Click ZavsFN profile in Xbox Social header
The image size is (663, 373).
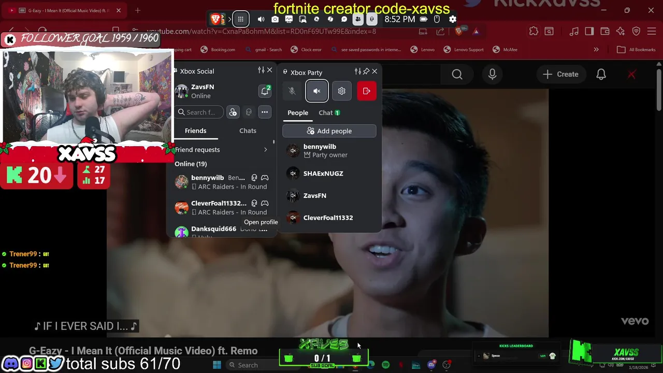(202, 91)
